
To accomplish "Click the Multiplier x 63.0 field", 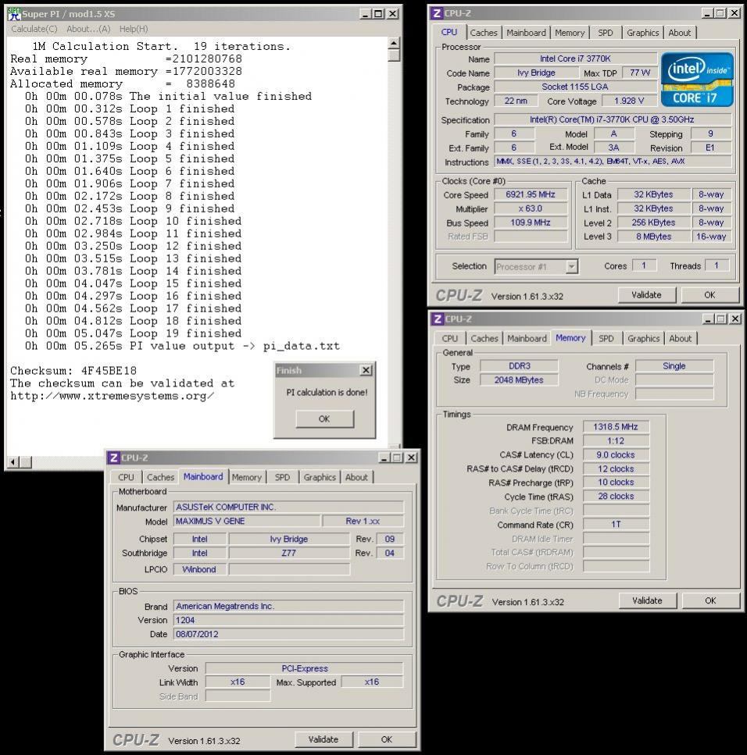I will [531, 208].
